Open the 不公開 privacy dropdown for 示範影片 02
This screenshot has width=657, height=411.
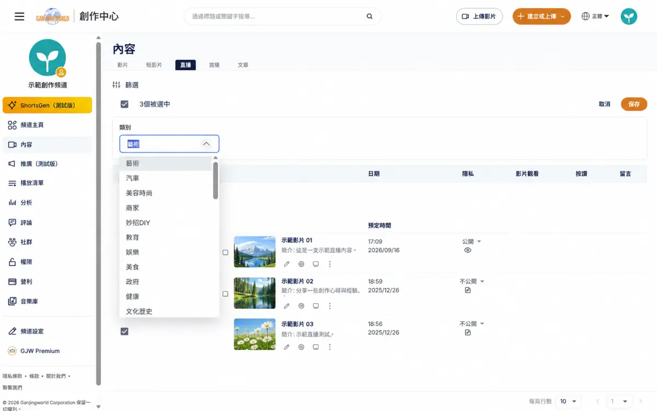pyautogui.click(x=472, y=281)
